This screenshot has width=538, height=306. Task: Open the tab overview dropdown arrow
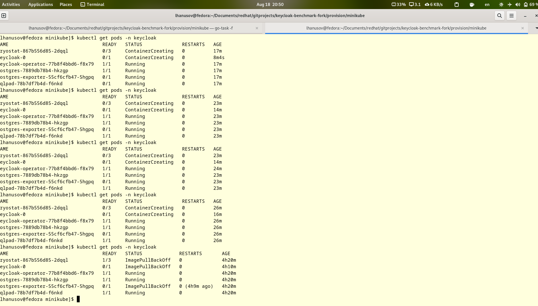point(536,28)
